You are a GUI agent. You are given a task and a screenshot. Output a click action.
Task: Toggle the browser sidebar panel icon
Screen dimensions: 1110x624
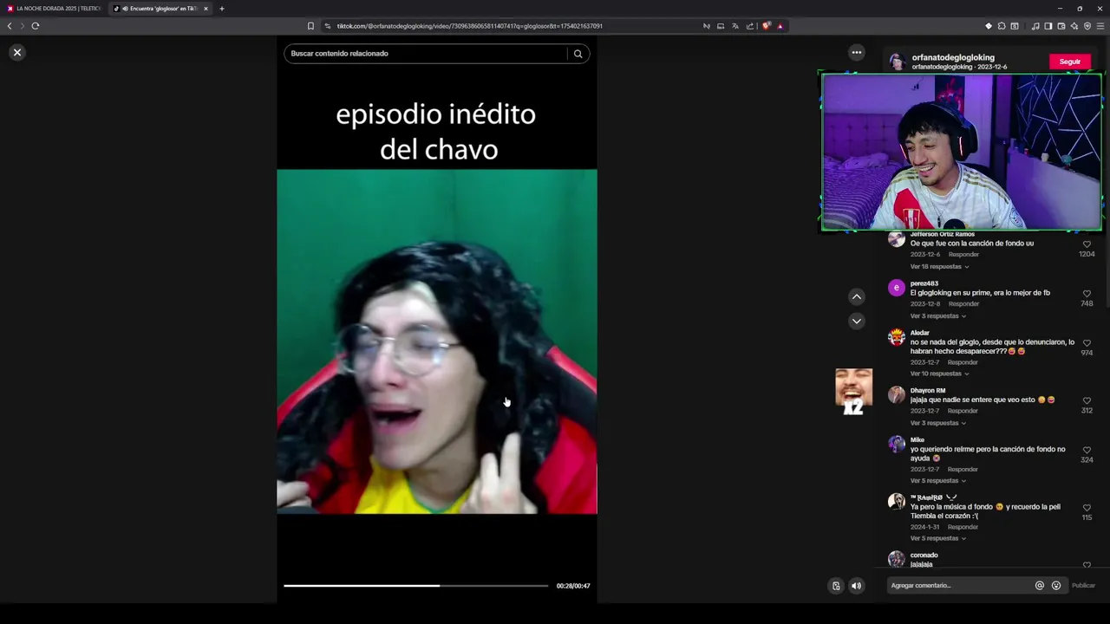[x=1048, y=26]
